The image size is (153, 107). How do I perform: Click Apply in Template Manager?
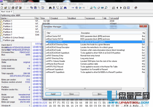(x=53, y=94)
